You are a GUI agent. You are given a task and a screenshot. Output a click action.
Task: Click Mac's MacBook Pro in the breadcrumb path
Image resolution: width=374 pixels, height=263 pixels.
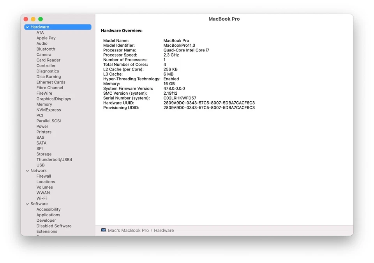(x=129, y=230)
